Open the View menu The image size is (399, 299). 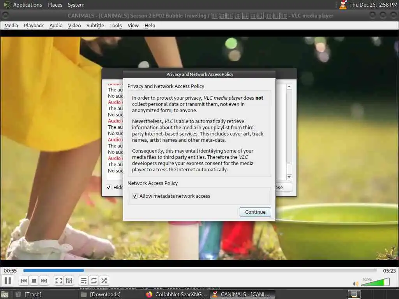[x=133, y=25]
